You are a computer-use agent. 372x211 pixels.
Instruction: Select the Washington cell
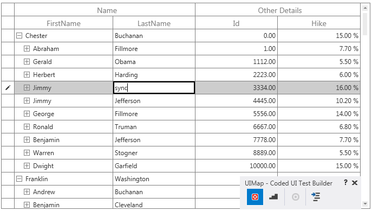pyautogui.click(x=154, y=179)
